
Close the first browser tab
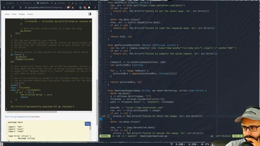17,3
